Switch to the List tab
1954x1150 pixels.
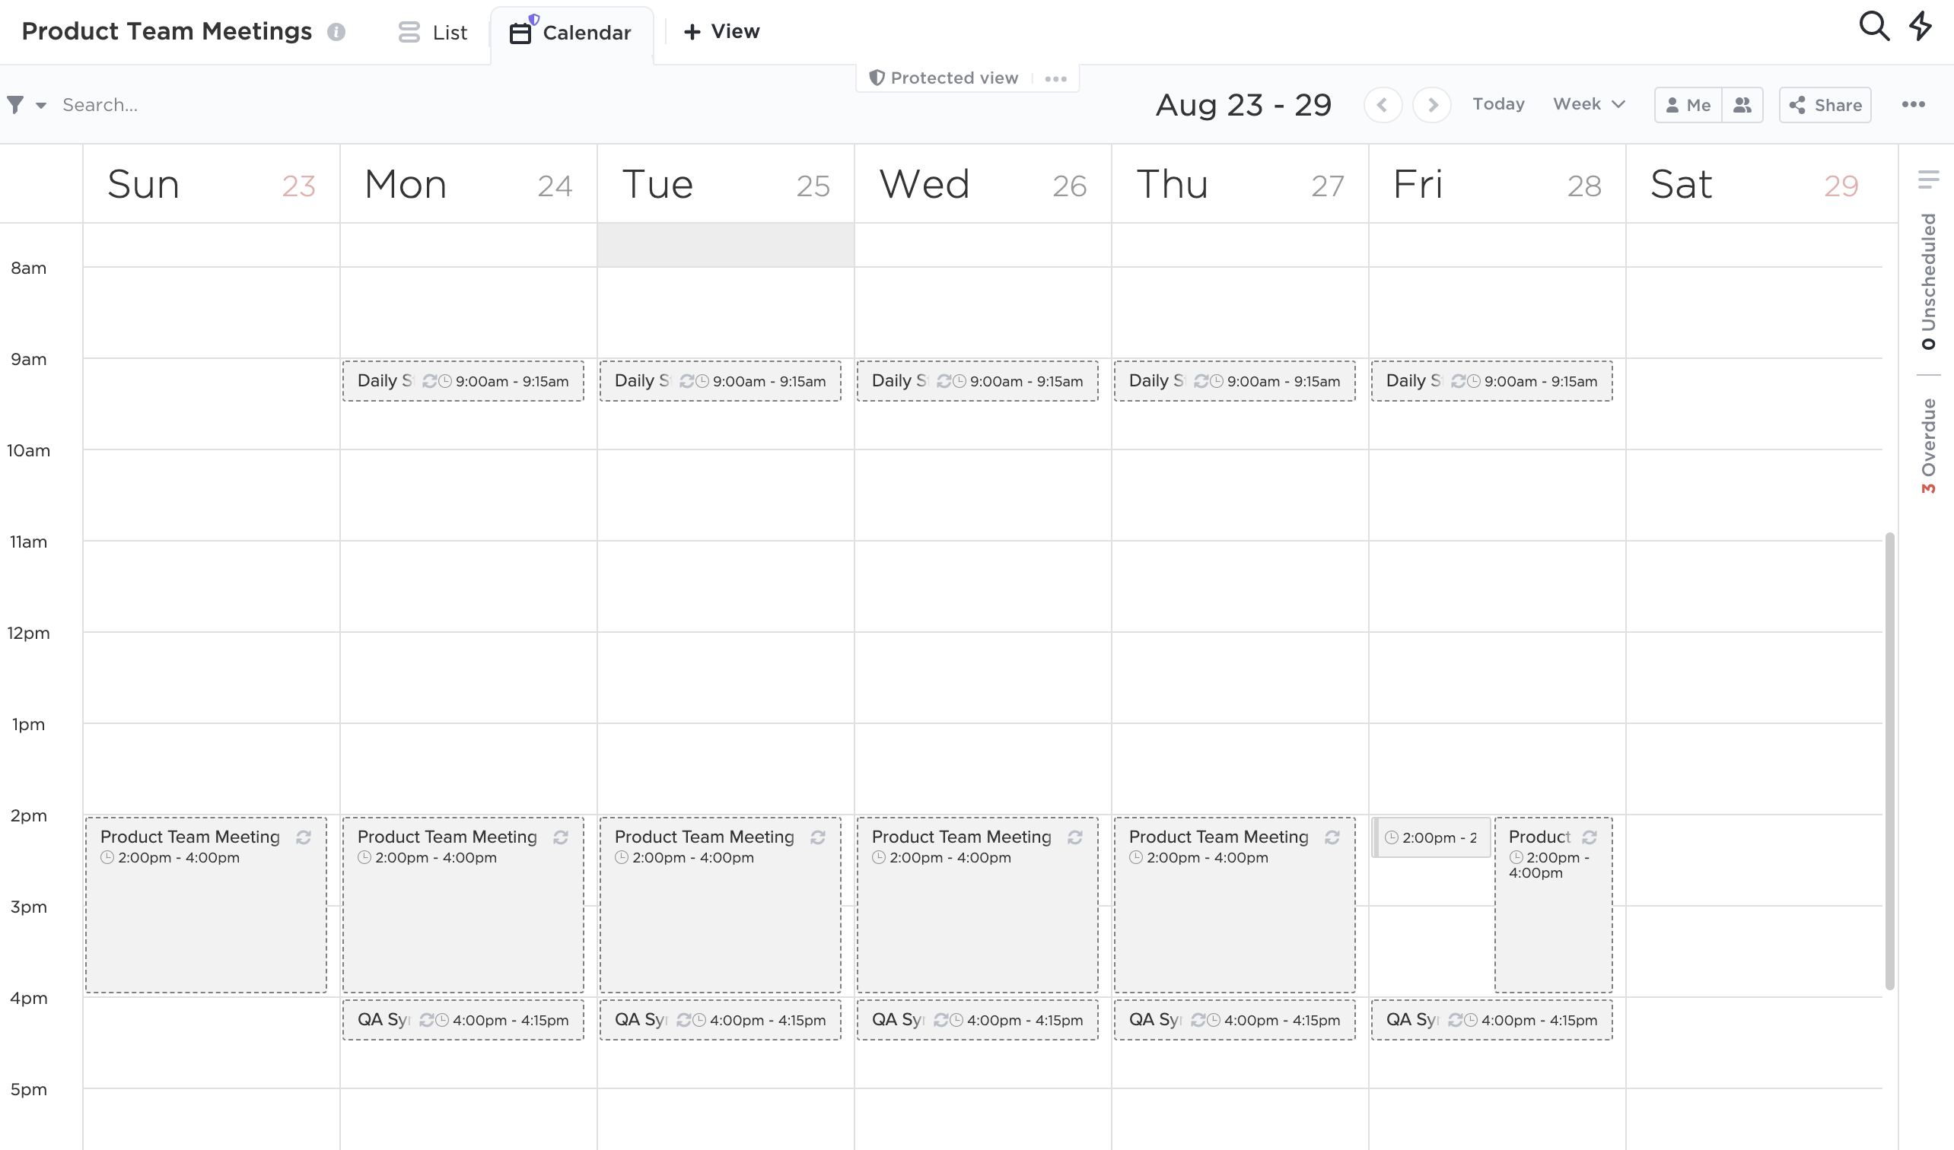pos(434,33)
